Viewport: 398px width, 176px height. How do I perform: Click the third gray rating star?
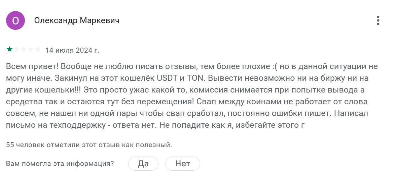24,50
